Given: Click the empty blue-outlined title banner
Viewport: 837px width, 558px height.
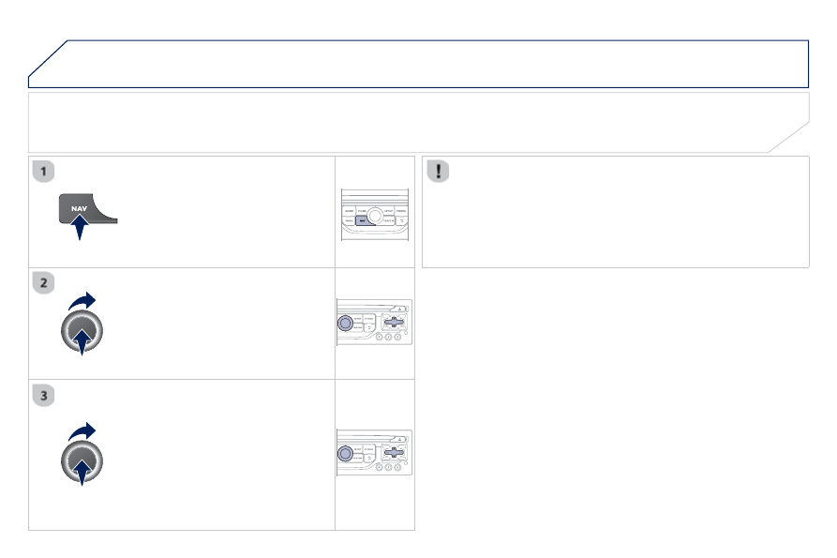Looking at the screenshot, I should coord(418,64).
